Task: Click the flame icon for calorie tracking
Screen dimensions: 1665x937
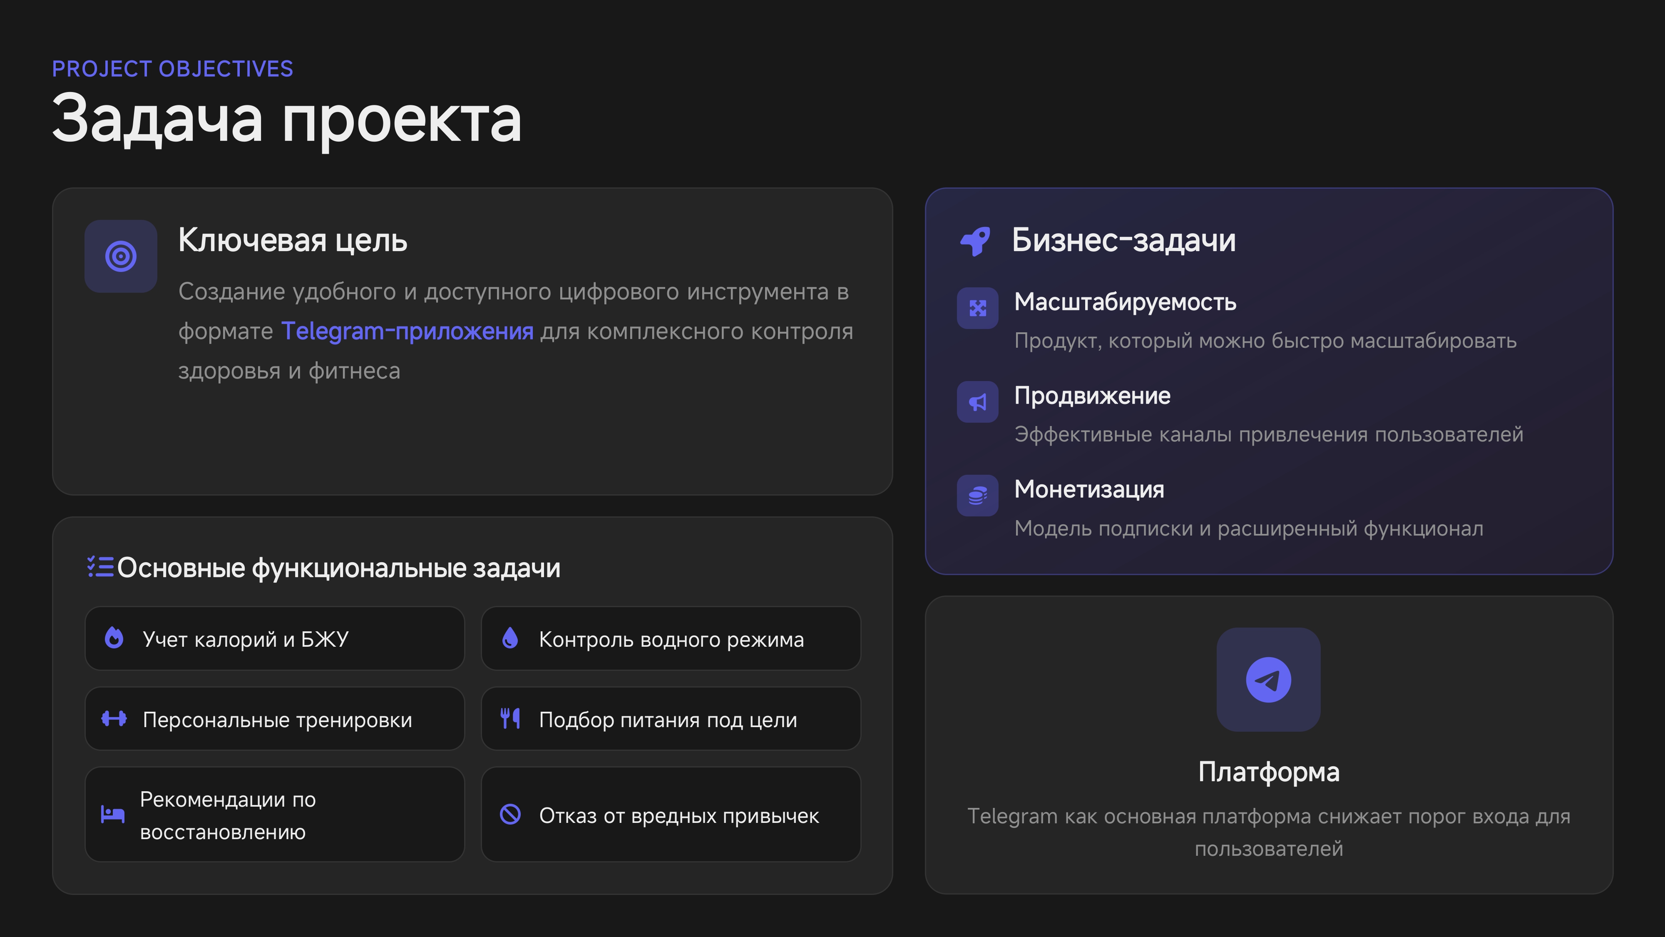Action: [x=114, y=638]
